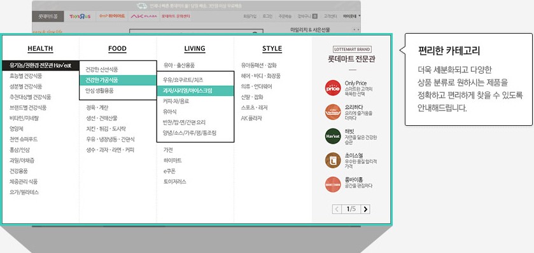Open 롯데마트 문화센터 tab
534x253 pixels.
click(176, 16)
